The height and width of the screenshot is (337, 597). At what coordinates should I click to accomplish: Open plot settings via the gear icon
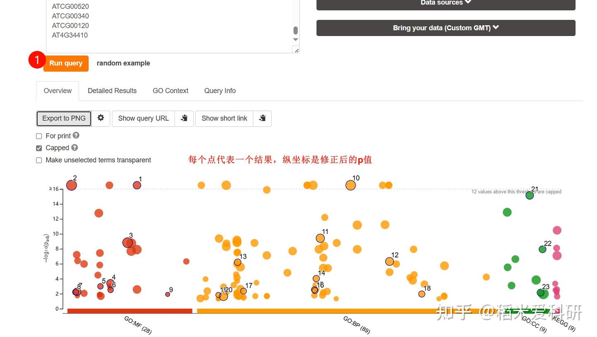[101, 118]
